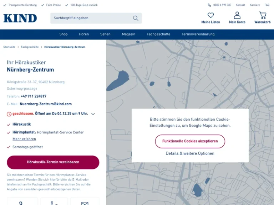This screenshot has width=274, height=205.
Task: Click the phone icon beside 0800 number
Action: [209, 5]
